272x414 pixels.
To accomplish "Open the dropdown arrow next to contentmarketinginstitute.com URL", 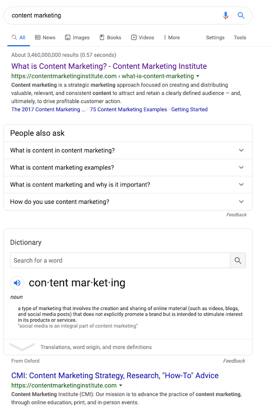I will pyautogui.click(x=197, y=76).
